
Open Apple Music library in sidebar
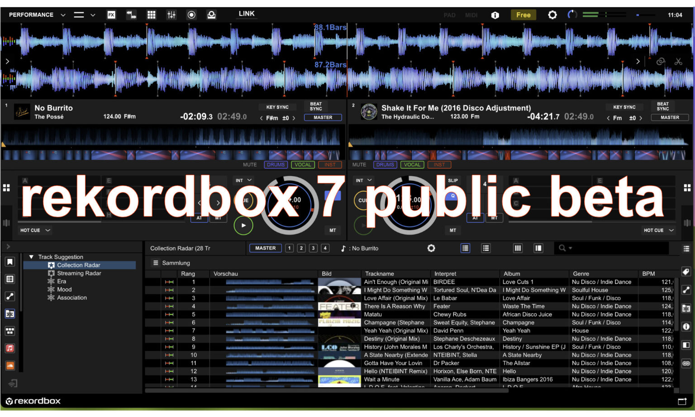click(x=10, y=348)
